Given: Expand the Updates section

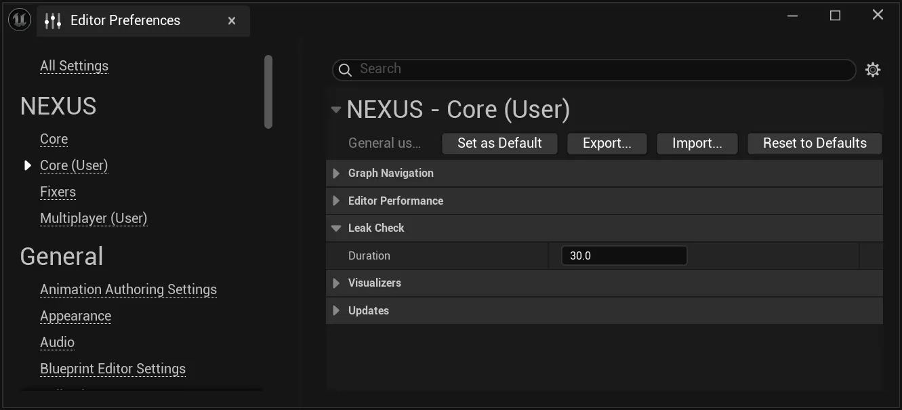Looking at the screenshot, I should point(336,310).
